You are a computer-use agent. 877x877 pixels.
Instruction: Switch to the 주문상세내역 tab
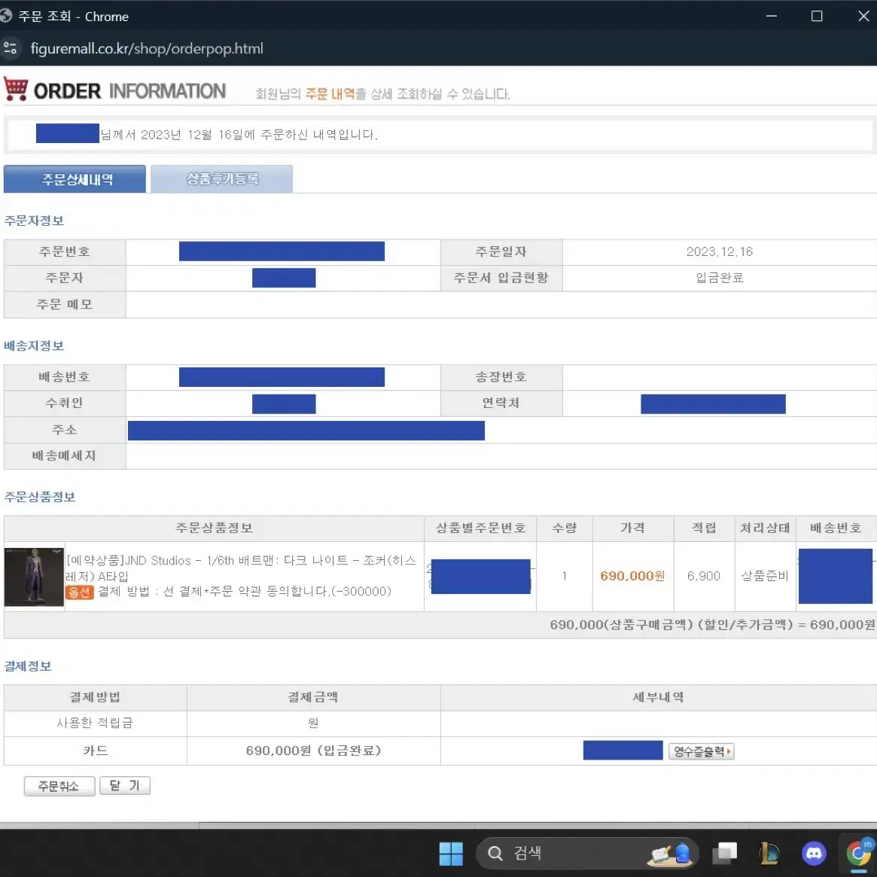click(75, 178)
